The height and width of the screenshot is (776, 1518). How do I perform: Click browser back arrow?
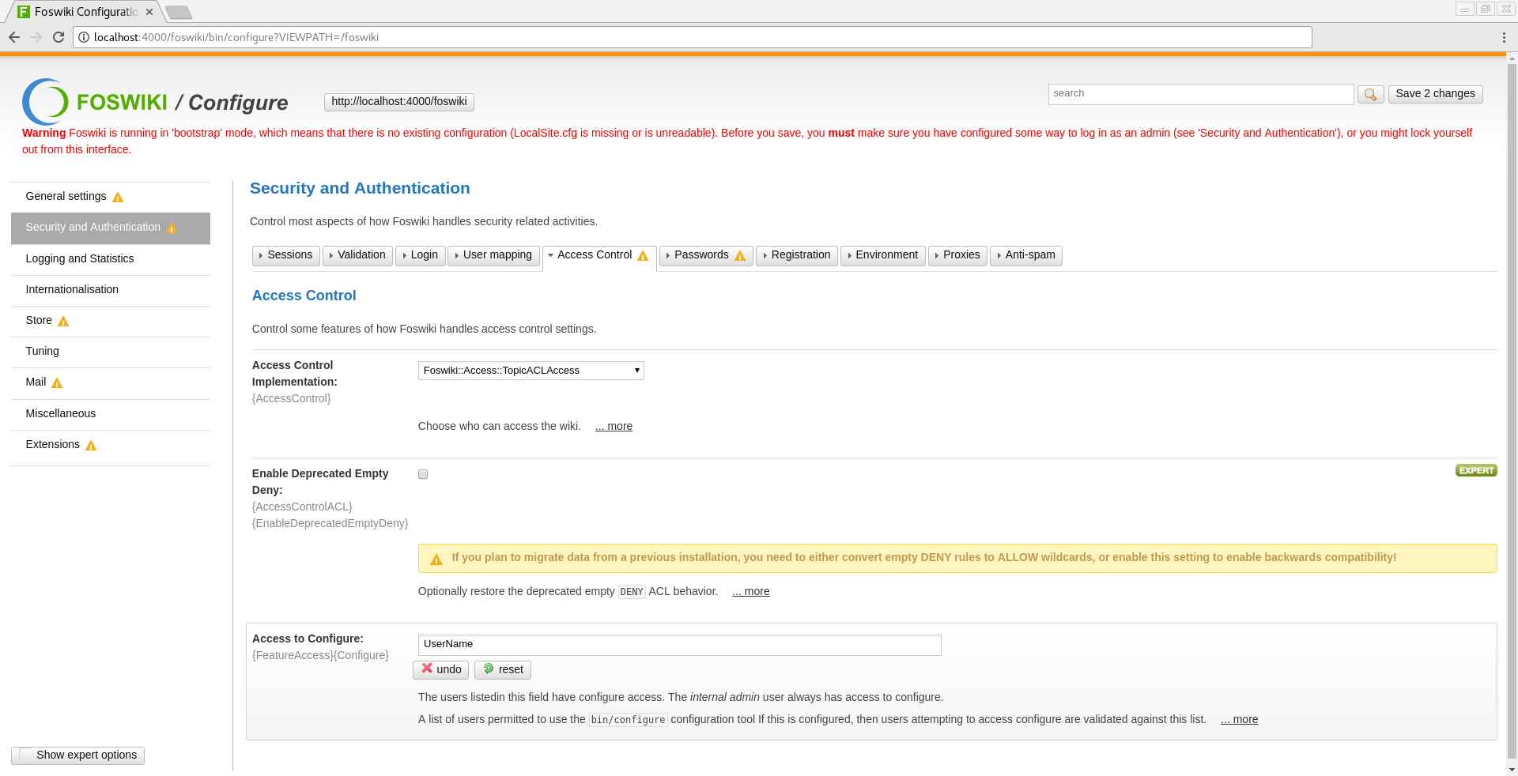point(14,37)
